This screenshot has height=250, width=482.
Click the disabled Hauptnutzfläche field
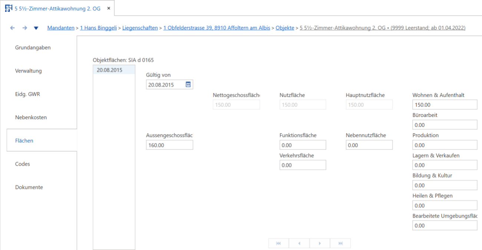369,105
